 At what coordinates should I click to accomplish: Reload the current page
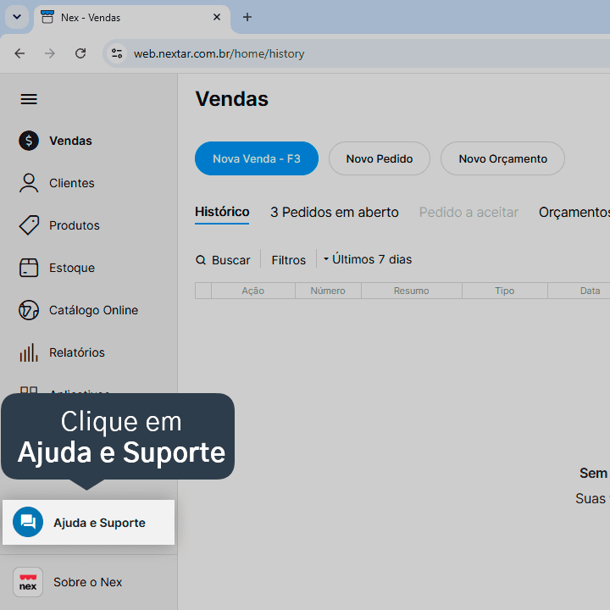tap(80, 53)
